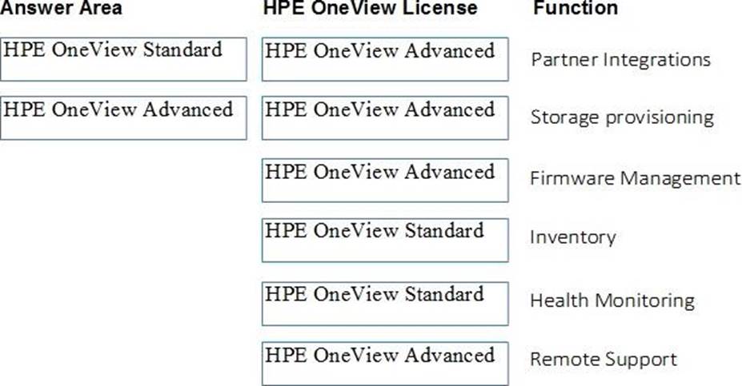This screenshot has width=742, height=386.
Task: Select the HPE OneView Advanced answer option
Action: coord(123,117)
